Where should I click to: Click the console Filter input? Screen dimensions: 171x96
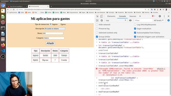(143, 20)
